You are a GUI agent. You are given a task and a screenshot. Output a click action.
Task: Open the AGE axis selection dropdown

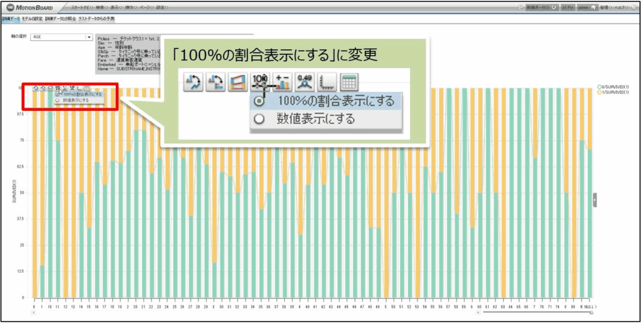(x=88, y=37)
